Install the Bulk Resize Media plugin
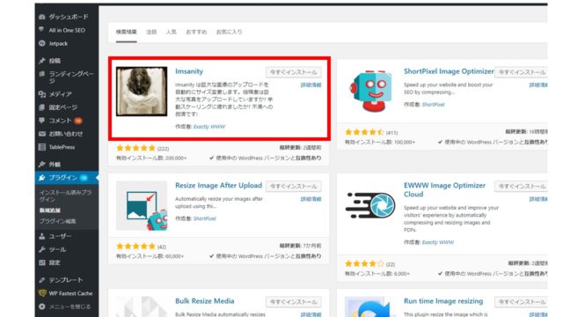The image size is (563, 317). click(293, 302)
